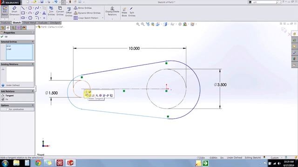
Task: Click the SolidWorks search input field
Action: coord(264,2)
